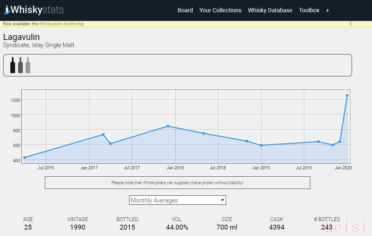This screenshot has width=372, height=236.
Task: Click the black bottle icon
Action: coord(13,65)
